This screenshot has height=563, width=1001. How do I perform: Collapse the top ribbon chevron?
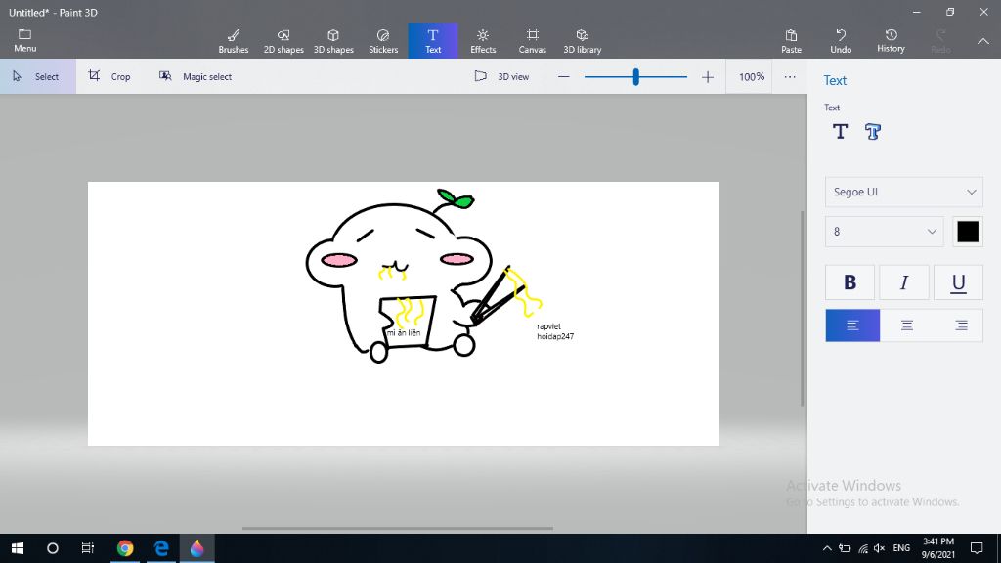pyautogui.click(x=983, y=41)
